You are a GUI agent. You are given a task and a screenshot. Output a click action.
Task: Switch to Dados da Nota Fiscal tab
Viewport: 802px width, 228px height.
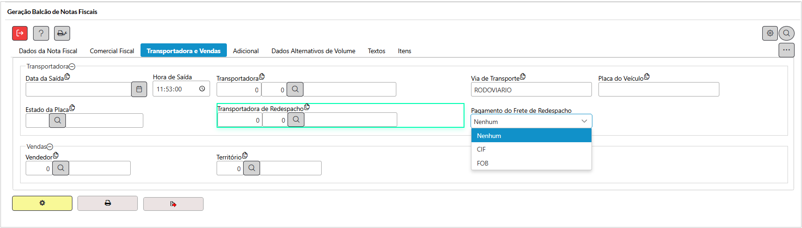pos(48,51)
